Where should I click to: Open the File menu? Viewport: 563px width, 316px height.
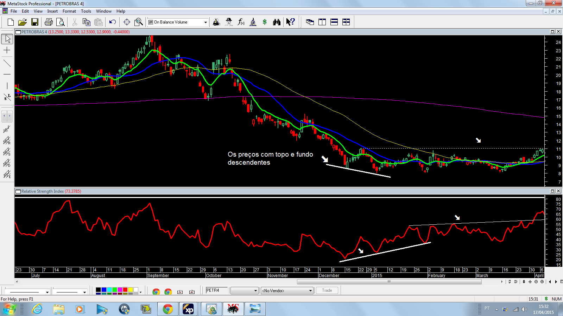pos(14,11)
